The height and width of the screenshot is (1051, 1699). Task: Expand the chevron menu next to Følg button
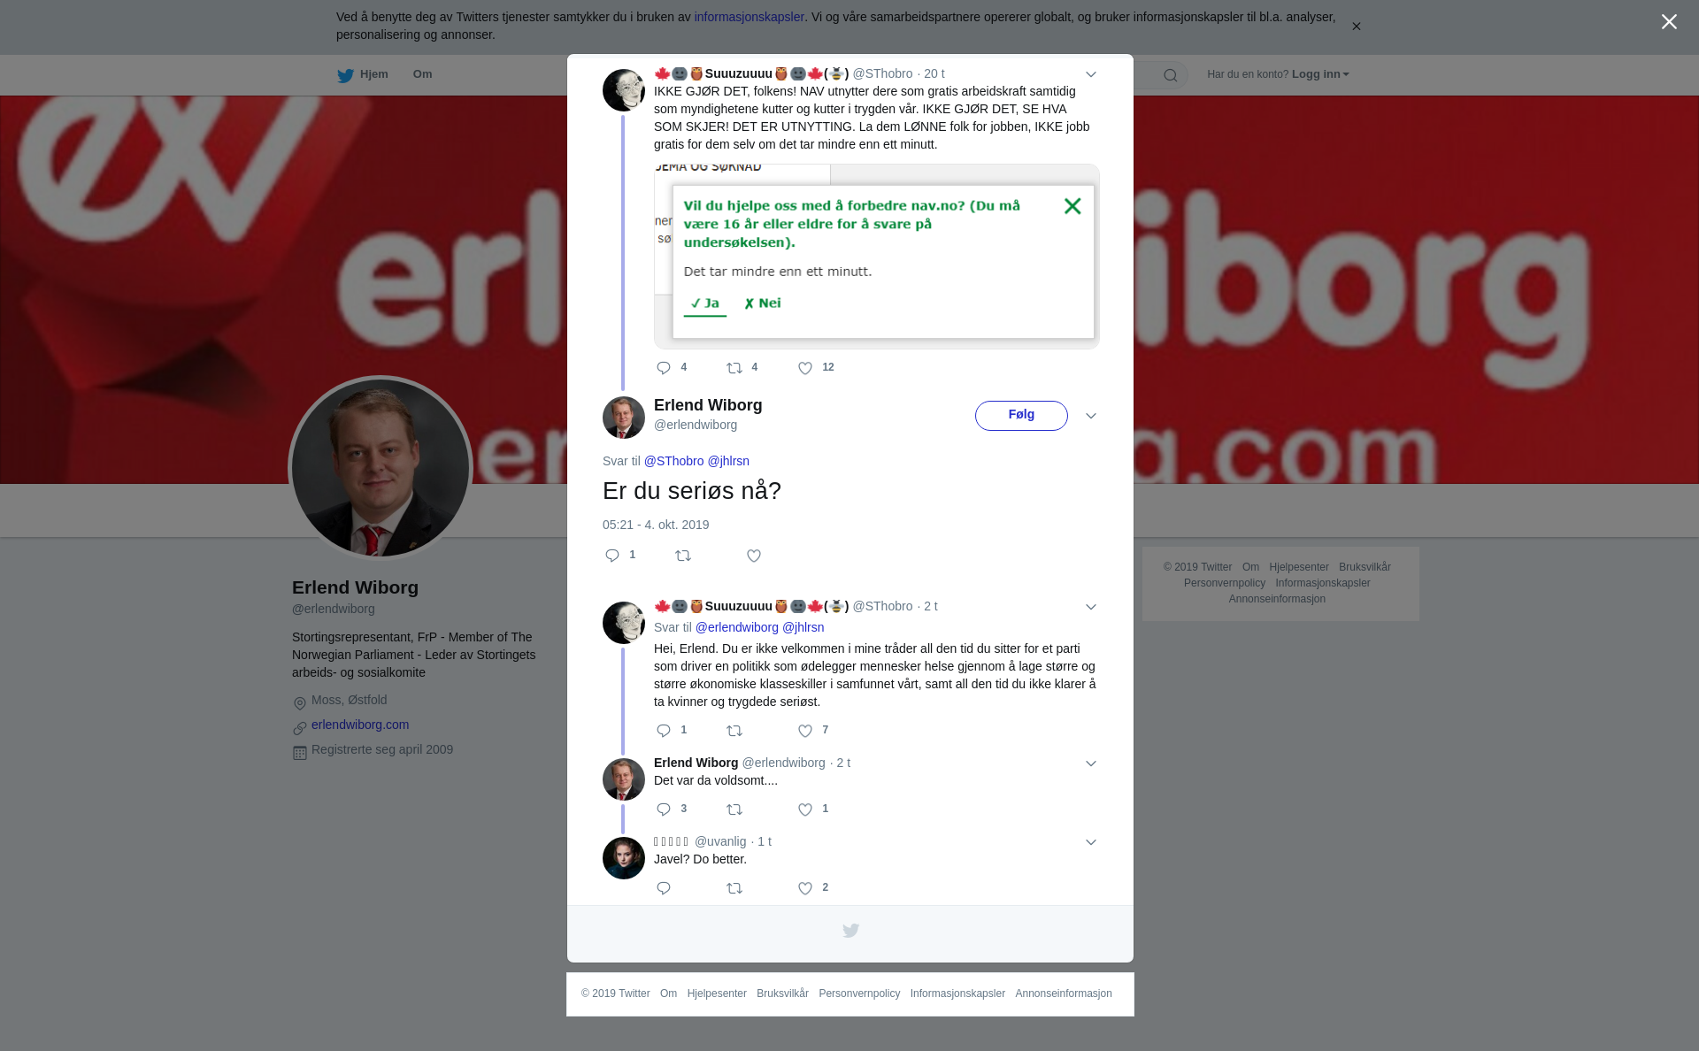pos(1091,416)
